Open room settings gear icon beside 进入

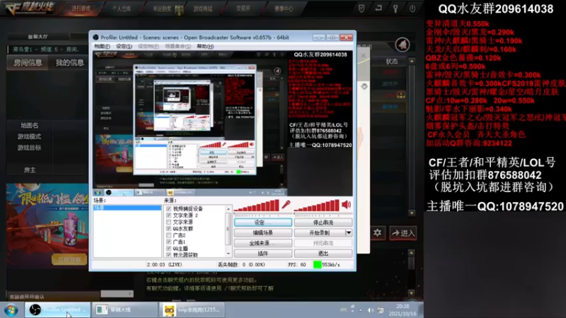point(378,233)
